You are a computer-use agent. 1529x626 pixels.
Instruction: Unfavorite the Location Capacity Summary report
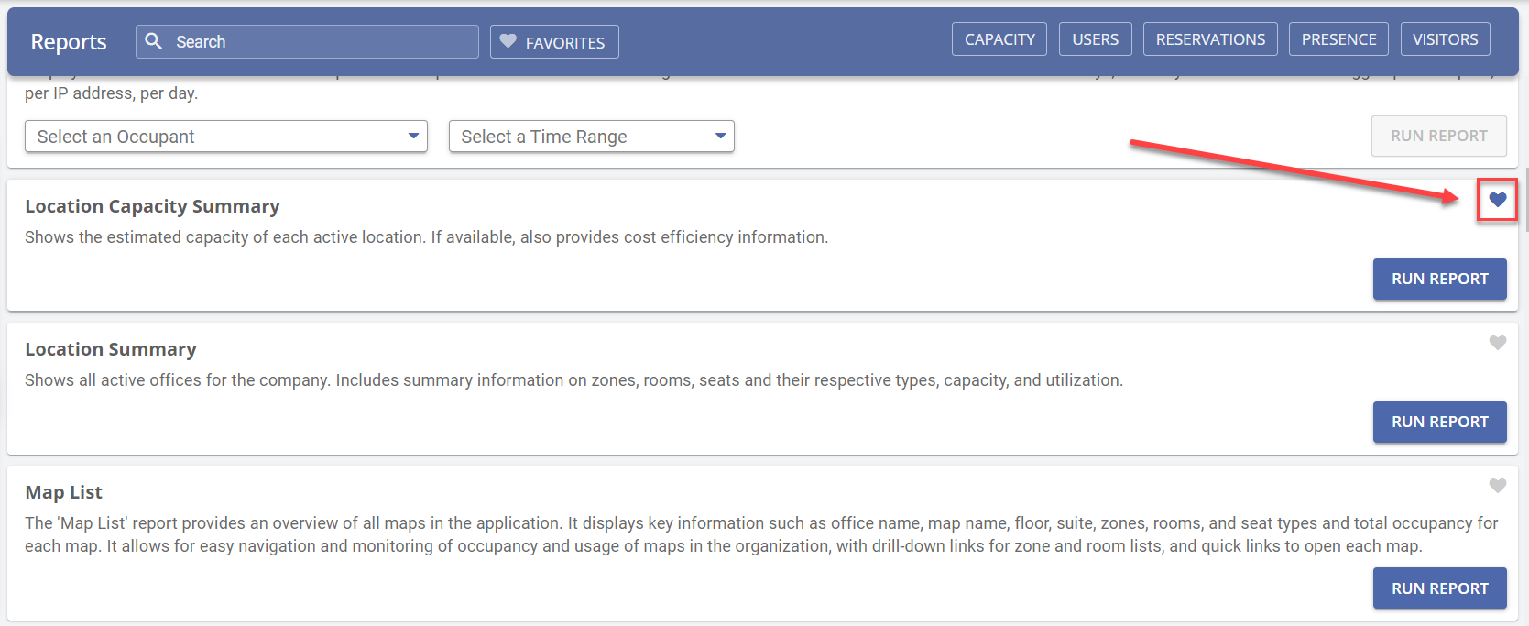pyautogui.click(x=1498, y=200)
